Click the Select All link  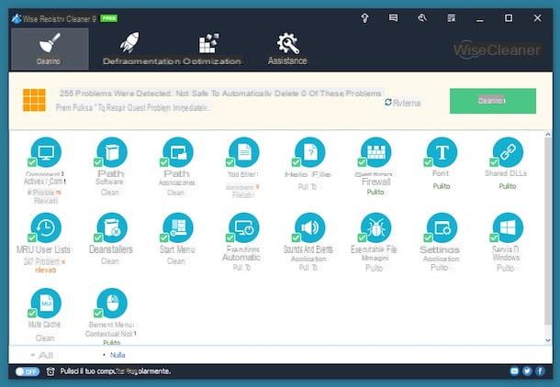pyautogui.click(x=46, y=355)
